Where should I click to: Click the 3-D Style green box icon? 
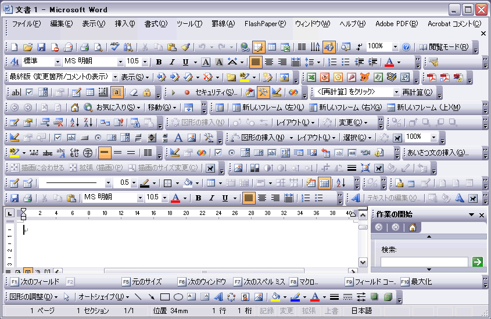click(x=388, y=297)
